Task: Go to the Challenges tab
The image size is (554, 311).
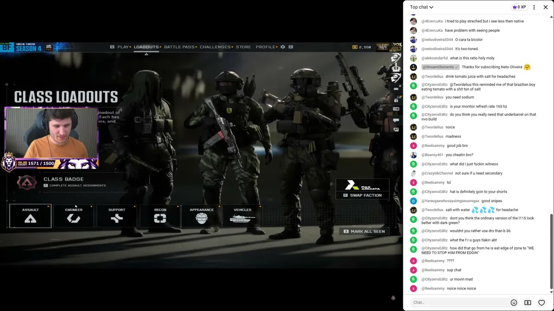Action: click(215, 47)
